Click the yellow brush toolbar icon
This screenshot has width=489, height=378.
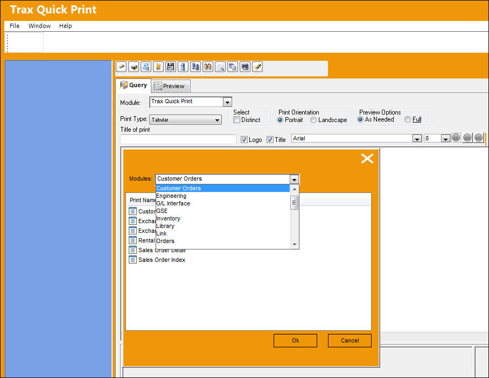[257, 67]
